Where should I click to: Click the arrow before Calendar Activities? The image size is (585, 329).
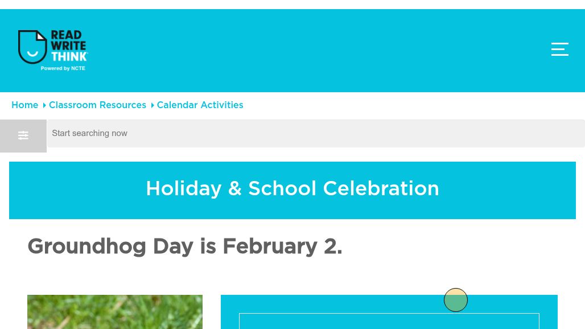click(153, 105)
